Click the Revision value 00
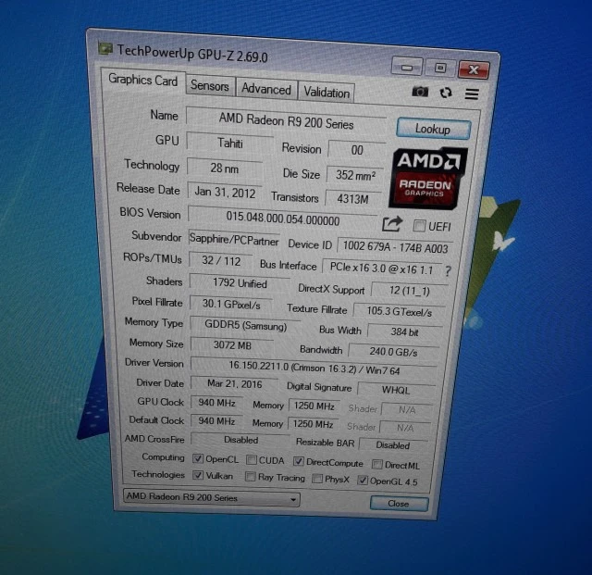 (x=356, y=150)
